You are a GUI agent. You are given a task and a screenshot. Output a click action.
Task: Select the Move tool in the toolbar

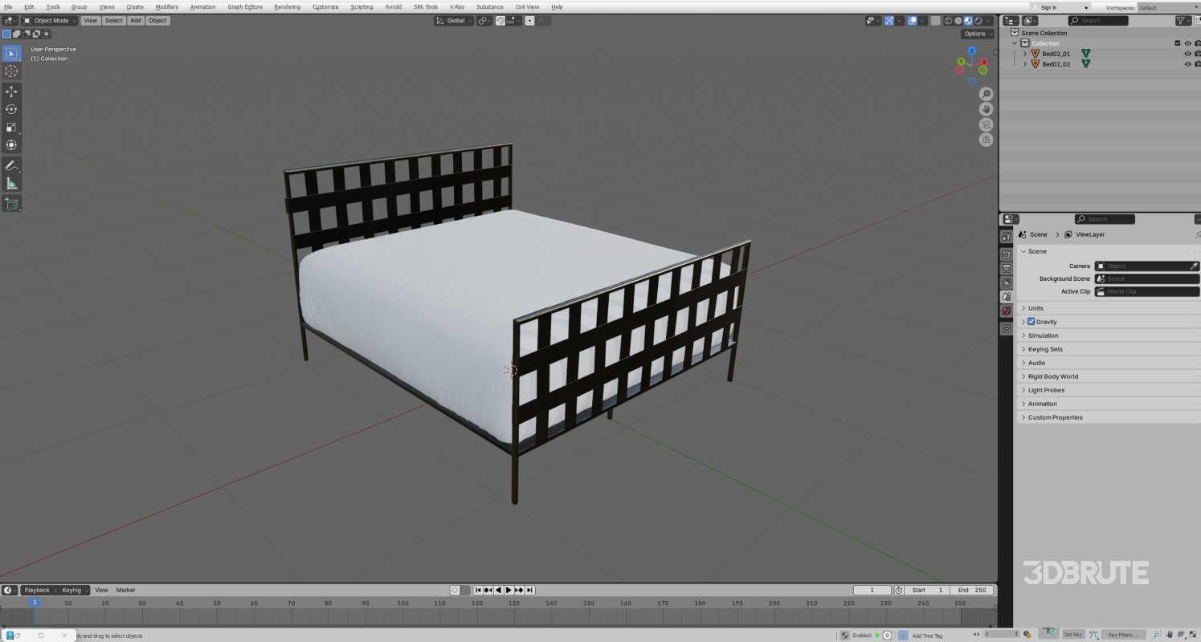[11, 91]
